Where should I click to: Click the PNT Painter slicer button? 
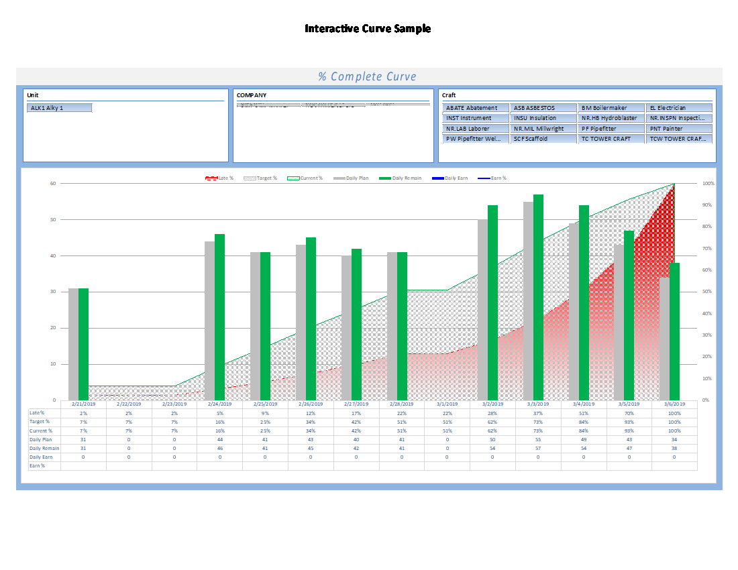click(679, 129)
